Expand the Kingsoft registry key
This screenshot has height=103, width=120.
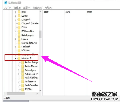16,20
